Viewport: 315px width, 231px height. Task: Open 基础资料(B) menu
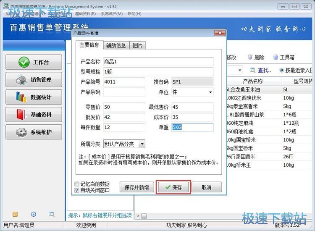point(86,14)
